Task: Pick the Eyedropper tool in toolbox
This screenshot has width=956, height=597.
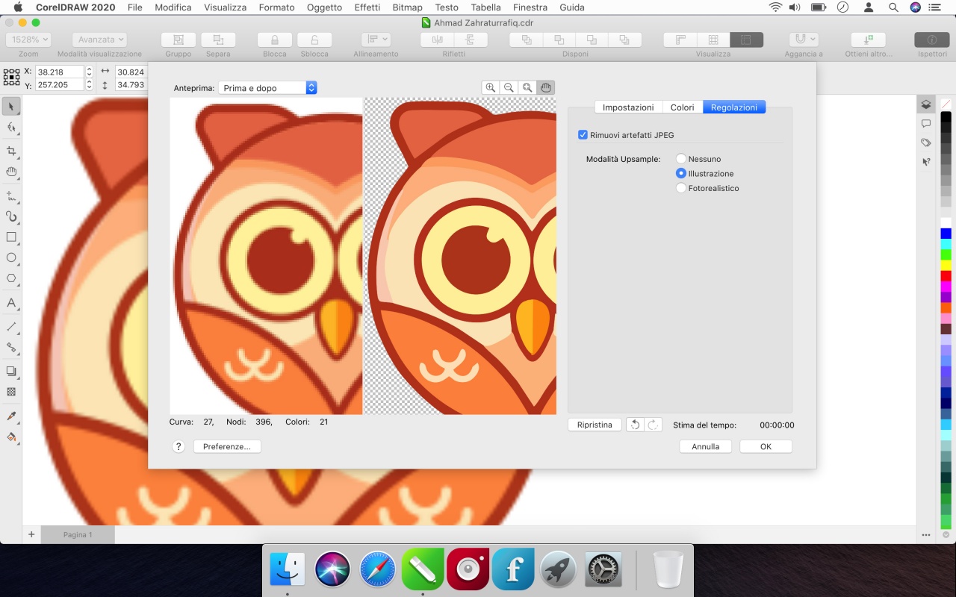Action: coord(11,416)
